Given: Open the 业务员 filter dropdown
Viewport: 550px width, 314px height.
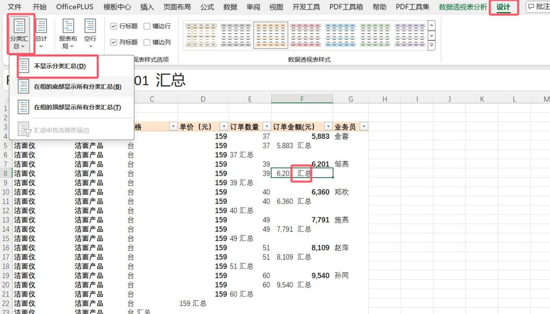Looking at the screenshot, I should point(364,127).
